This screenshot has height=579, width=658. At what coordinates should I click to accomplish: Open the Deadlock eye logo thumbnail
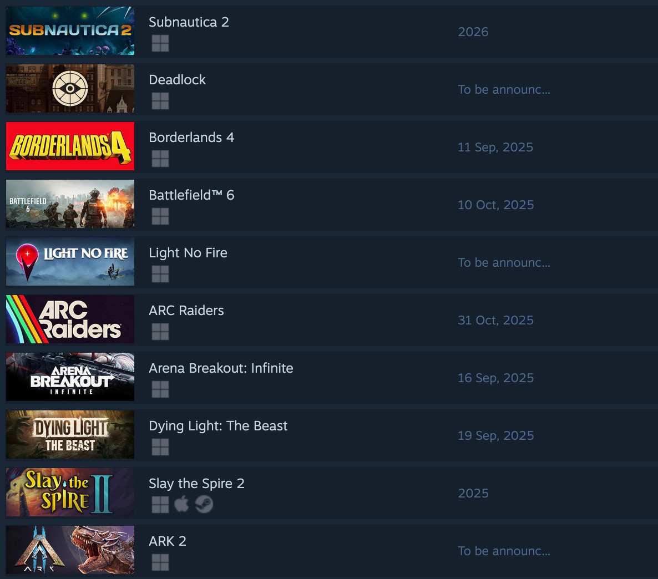(x=70, y=89)
